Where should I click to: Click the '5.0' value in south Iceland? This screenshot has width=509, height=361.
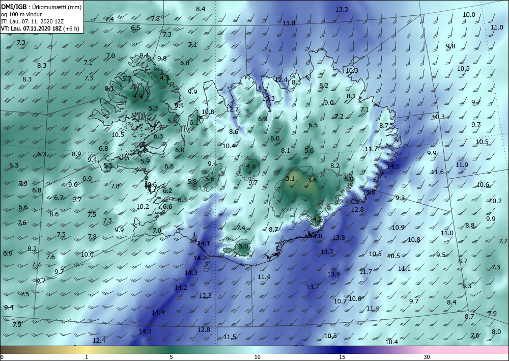pos(243,246)
